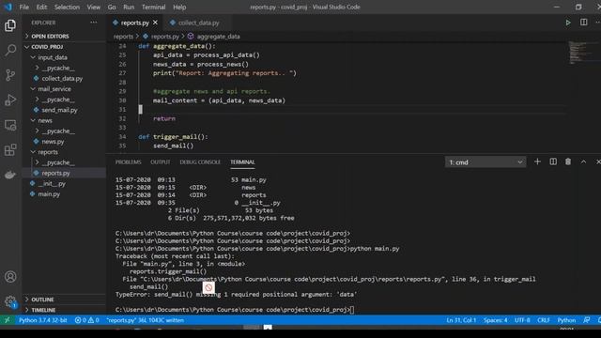
Task: Expand the Open Editors section
Action: (50, 36)
